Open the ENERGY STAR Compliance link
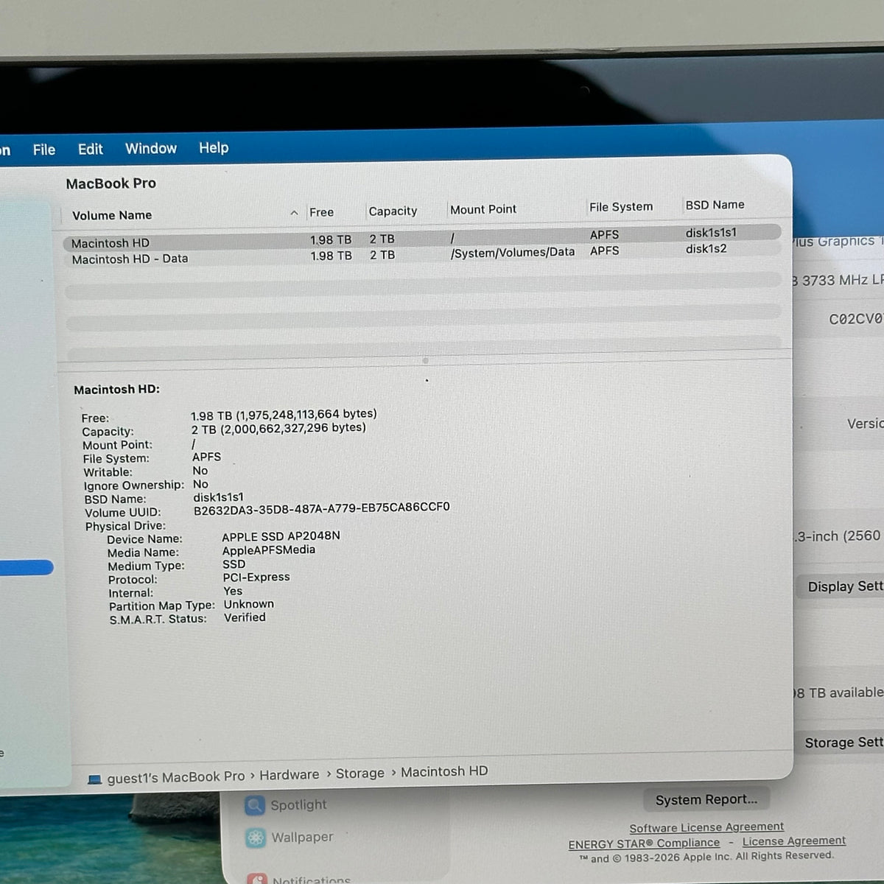Viewport: 884px width, 884px height. (644, 843)
